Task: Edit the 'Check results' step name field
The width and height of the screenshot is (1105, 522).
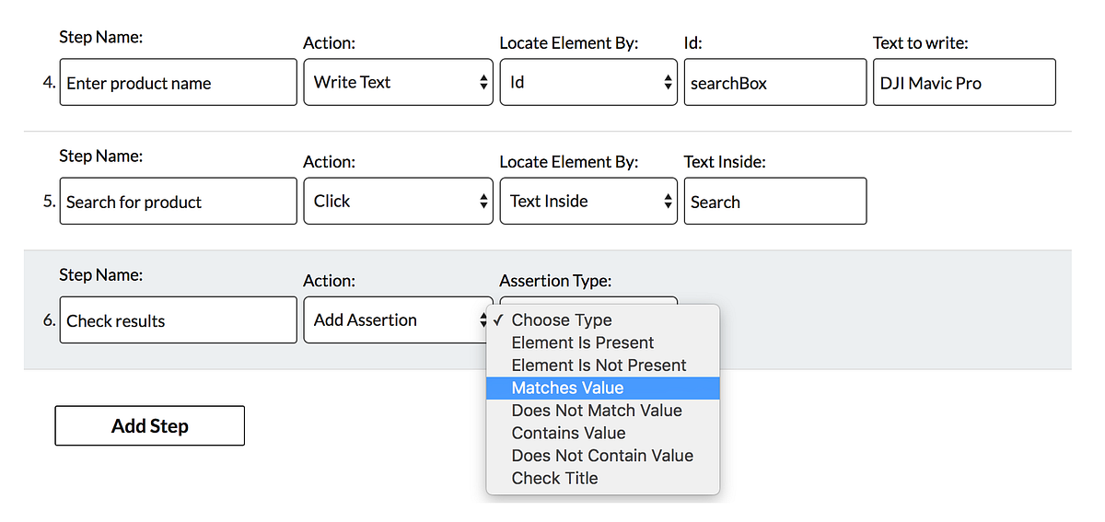Action: click(178, 320)
